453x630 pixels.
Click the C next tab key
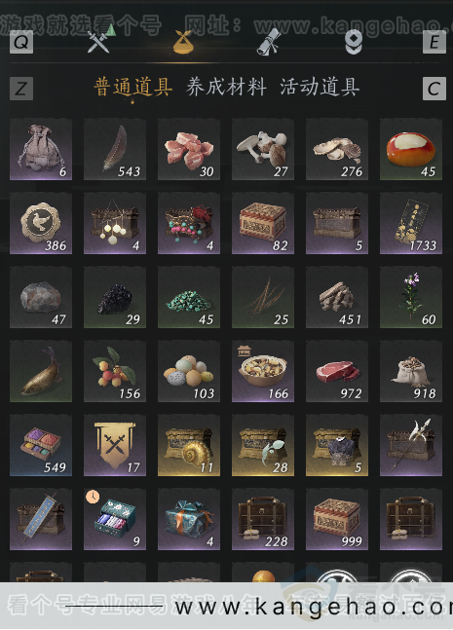click(x=434, y=89)
